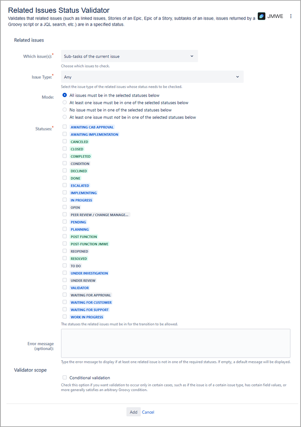Image resolution: width=301 pixels, height=427 pixels.
Task: Select 'Sub-tasks of the current issue' dropdown chevron
Action: 192,56
